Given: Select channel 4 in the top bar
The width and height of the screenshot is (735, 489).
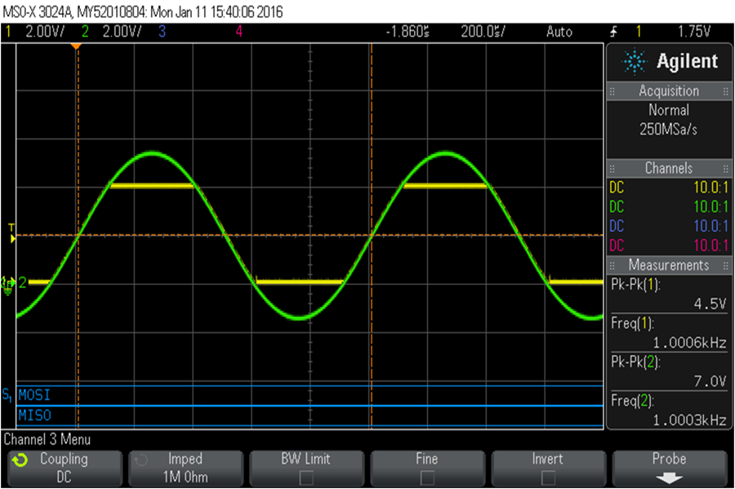Looking at the screenshot, I should (239, 32).
